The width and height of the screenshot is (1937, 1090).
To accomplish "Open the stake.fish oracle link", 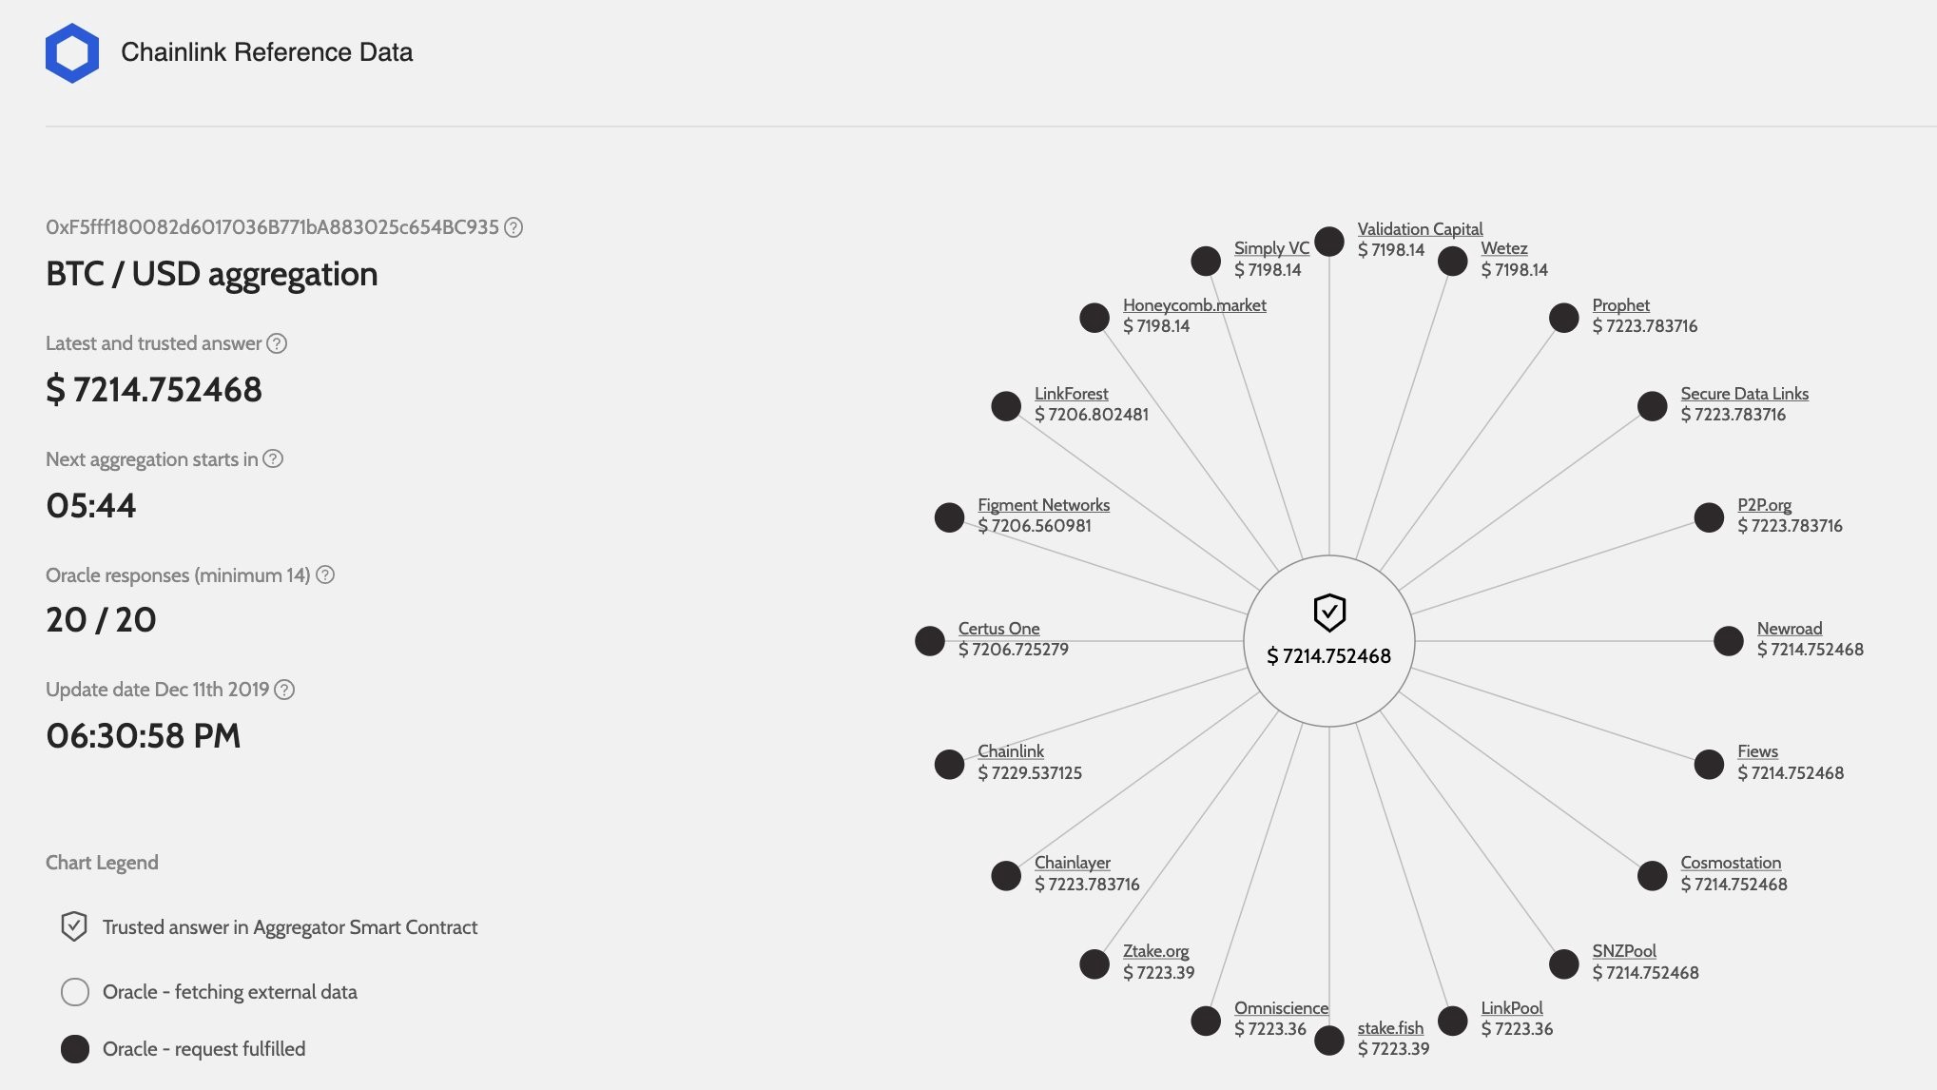I will pos(1389,1027).
